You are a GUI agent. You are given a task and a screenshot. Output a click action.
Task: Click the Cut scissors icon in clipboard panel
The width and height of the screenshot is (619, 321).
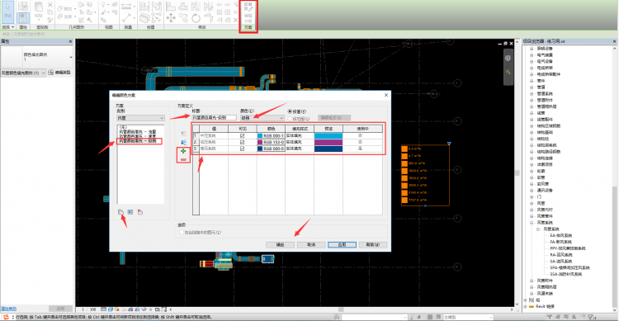click(50, 5)
